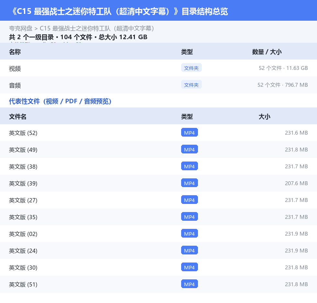Screen dimensions: 317x303
Task: Click the C15 最强战士之迷你特工队 breadcrumb folder
Action: 97,28
